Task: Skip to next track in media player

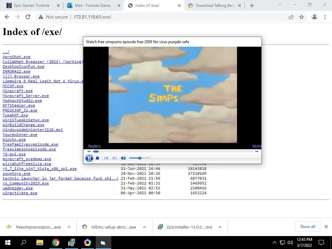Action: 114,158
